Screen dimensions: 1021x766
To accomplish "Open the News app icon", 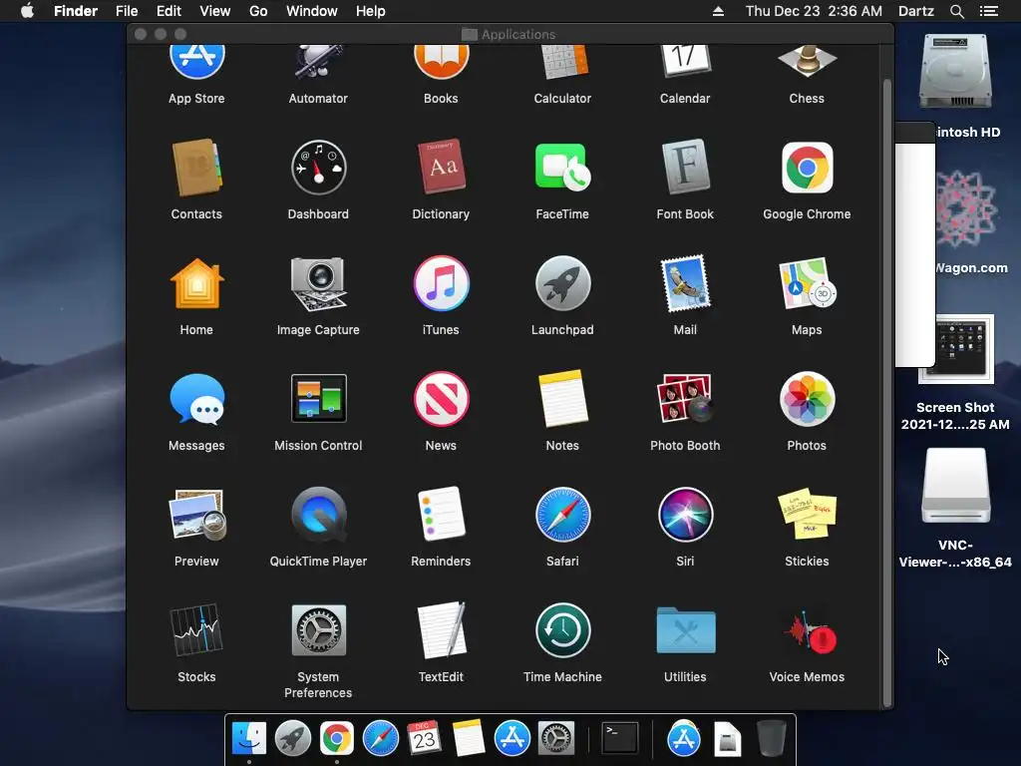I will (441, 399).
